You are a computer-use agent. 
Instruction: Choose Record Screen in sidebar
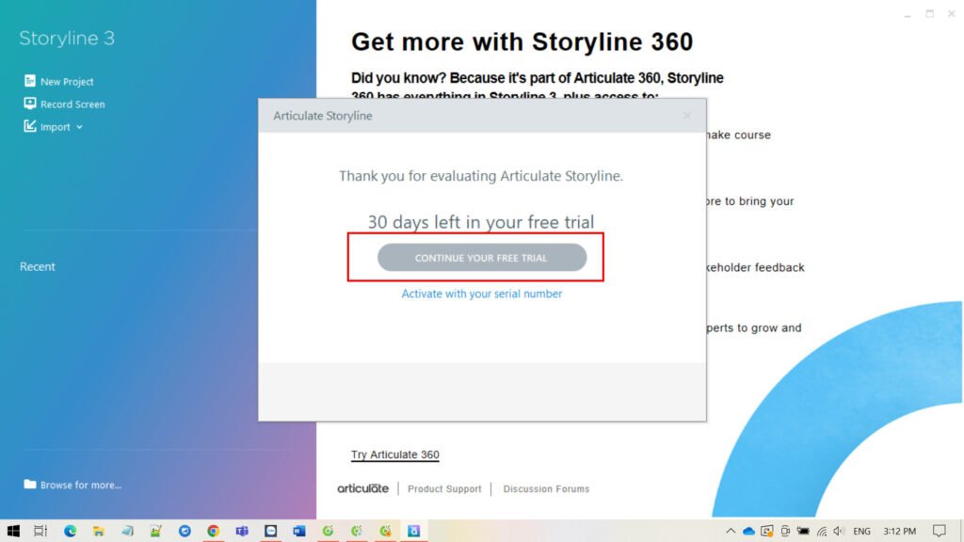point(65,104)
